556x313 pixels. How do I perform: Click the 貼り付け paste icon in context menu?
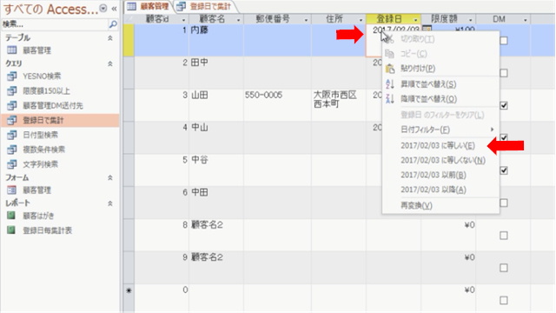[390, 68]
